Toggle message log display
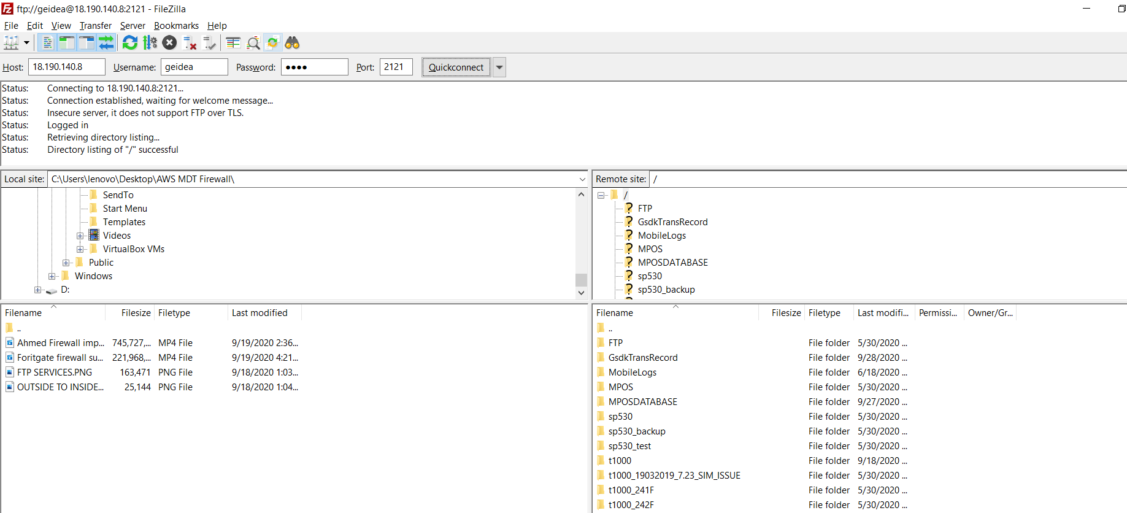The image size is (1127, 513). click(x=47, y=43)
